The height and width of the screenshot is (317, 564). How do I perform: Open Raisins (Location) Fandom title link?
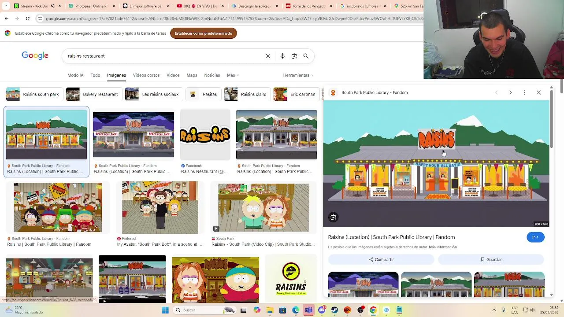pyautogui.click(x=391, y=237)
